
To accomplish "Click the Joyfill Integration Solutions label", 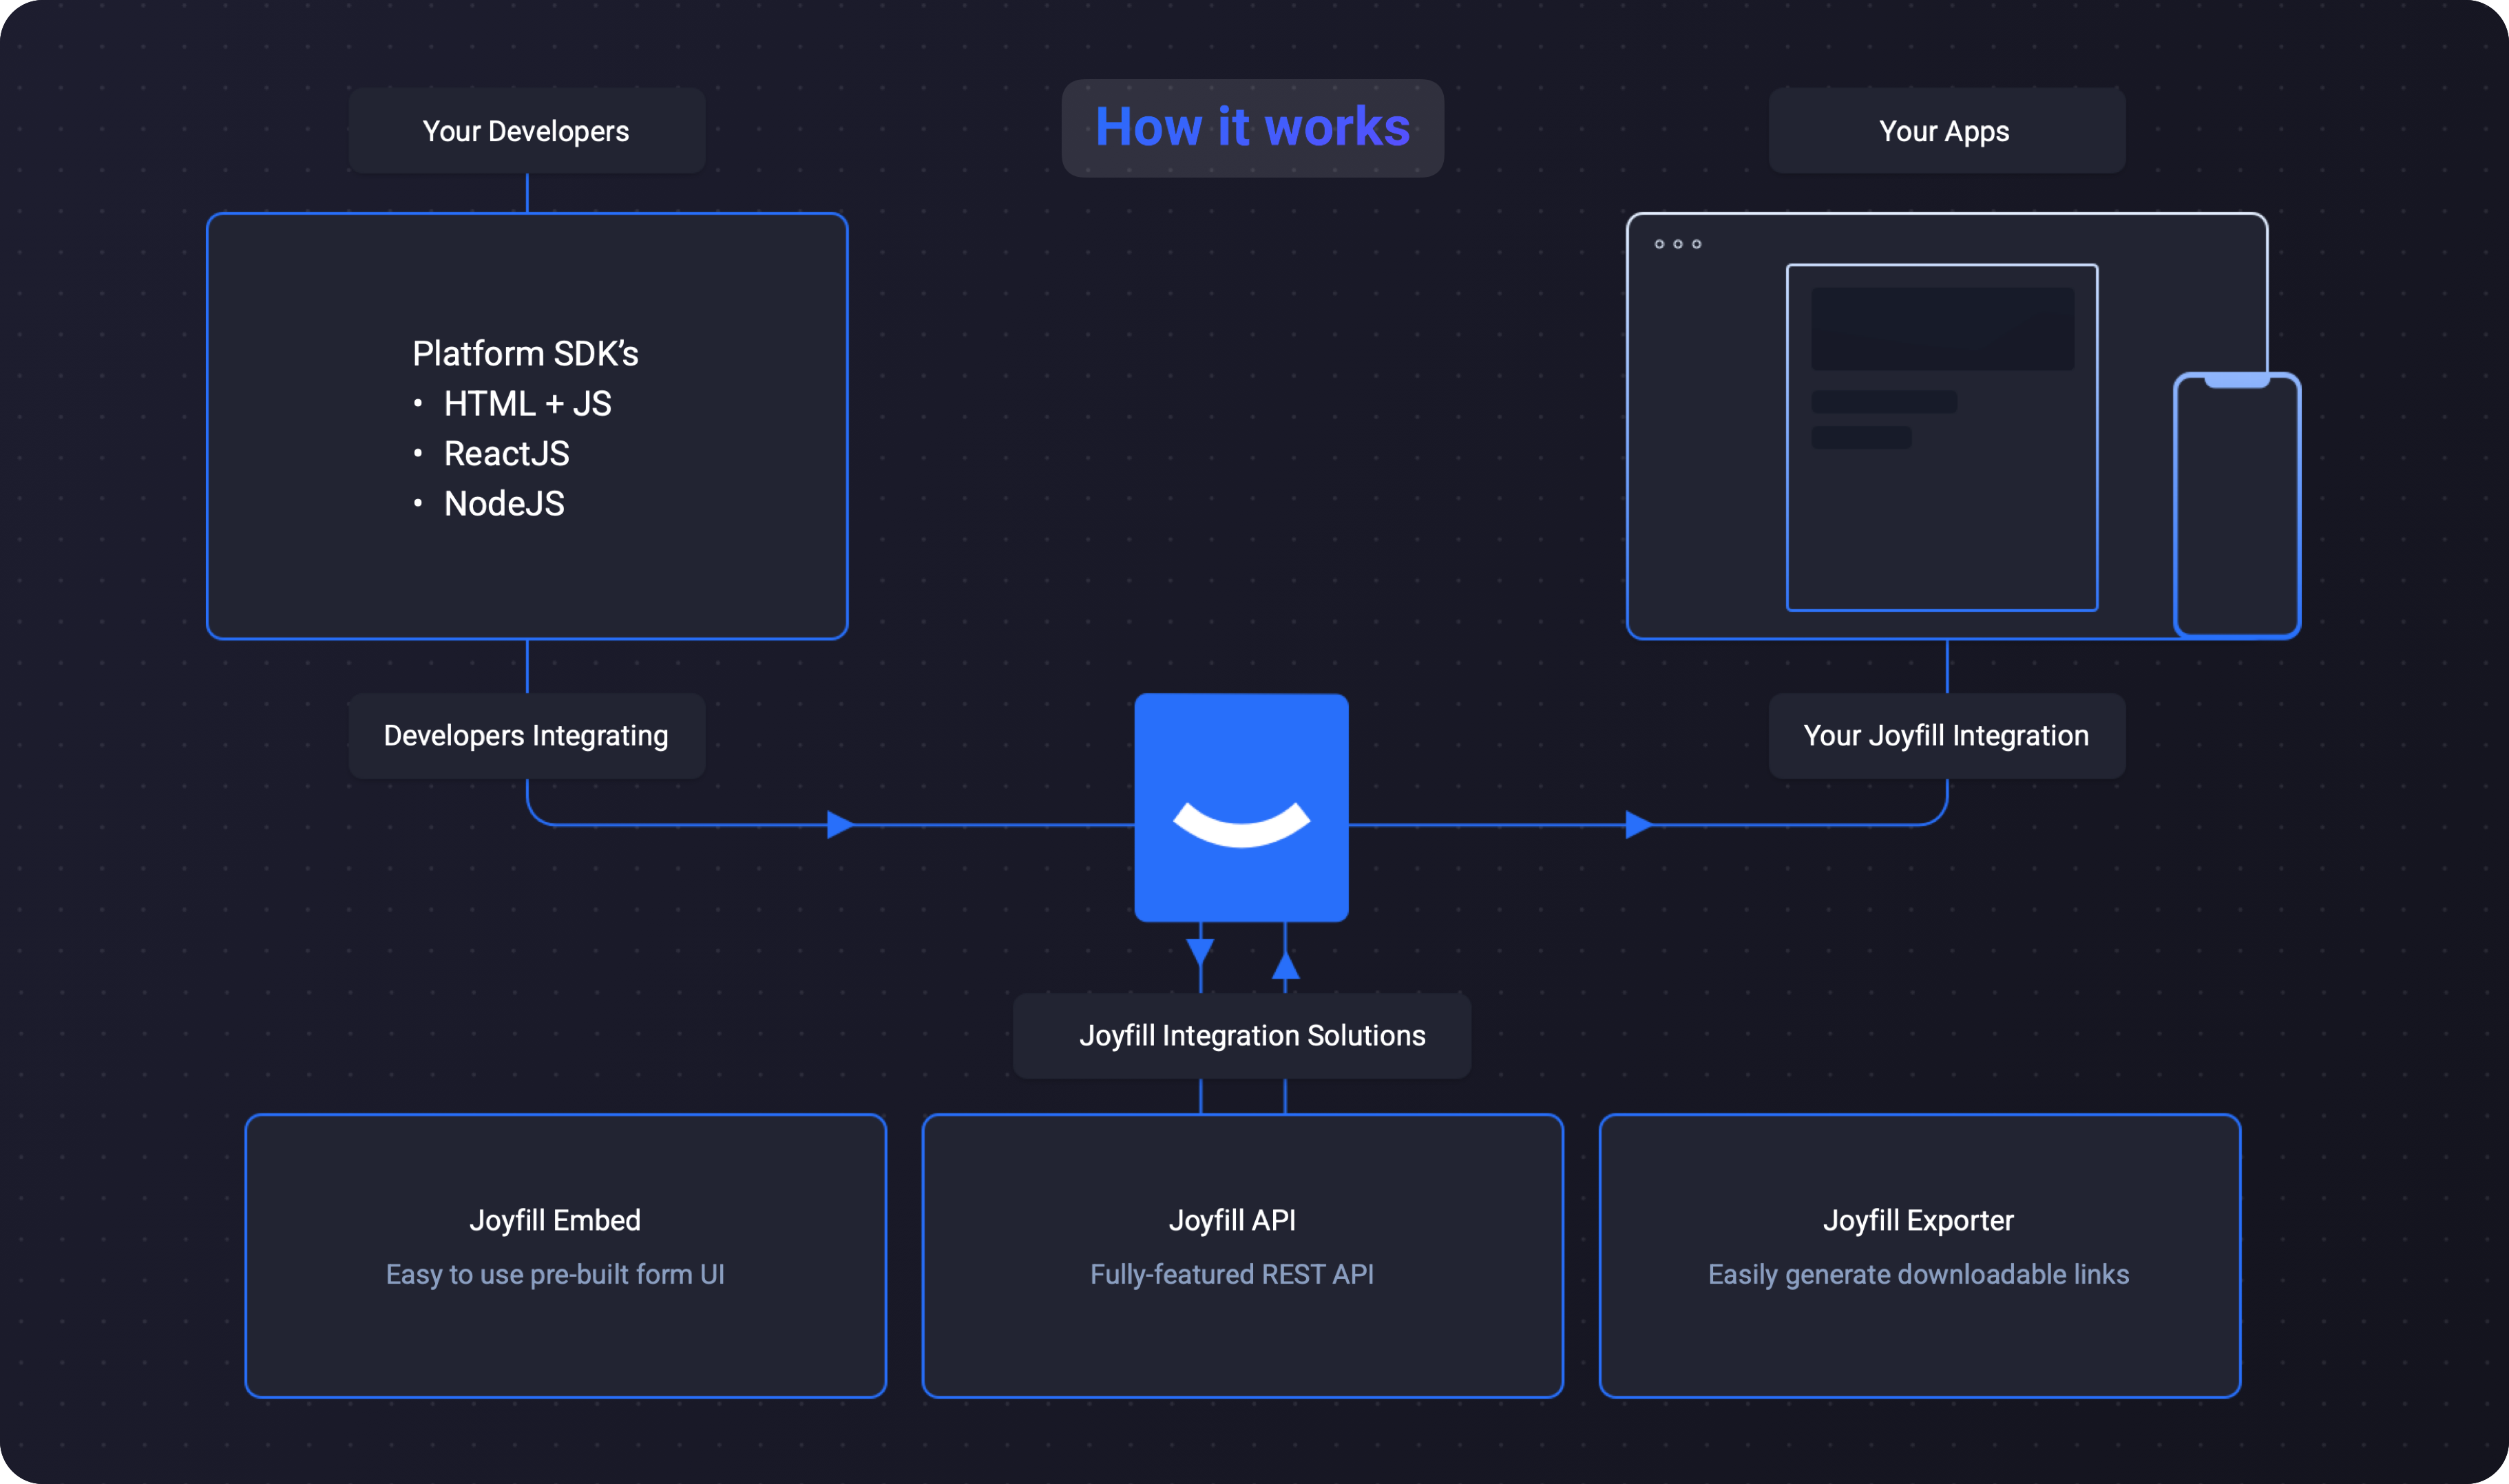I will [1252, 1036].
